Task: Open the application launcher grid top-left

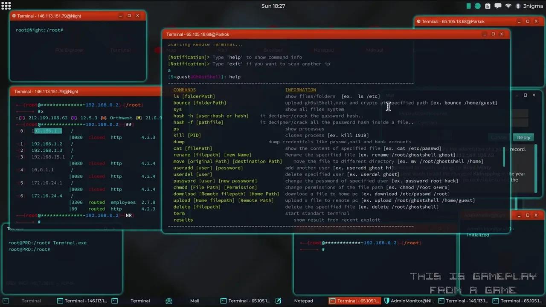Action: [x=6, y=6]
